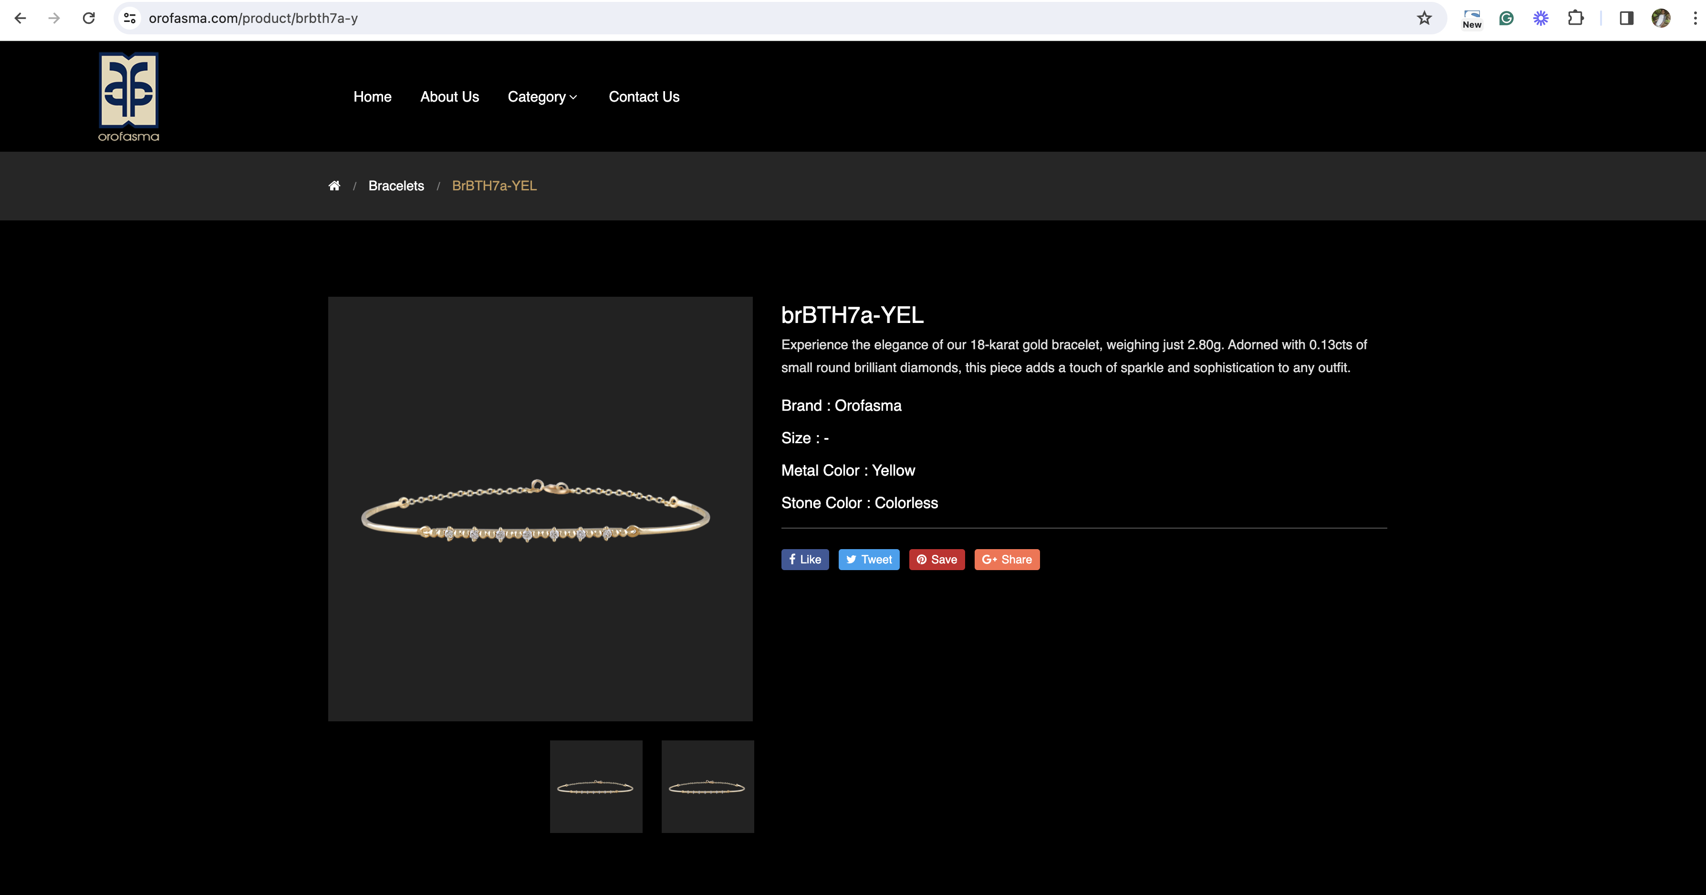1706x895 pixels.
Task: Click the home icon in breadcrumb
Action: point(334,186)
